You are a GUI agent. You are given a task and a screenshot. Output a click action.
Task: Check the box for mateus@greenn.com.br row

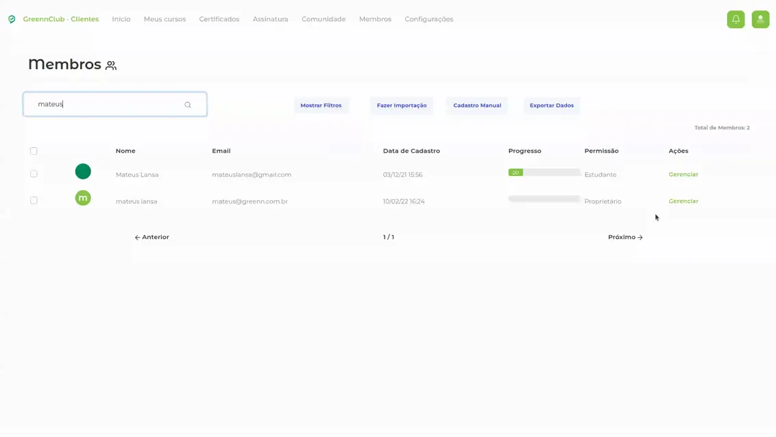[x=34, y=201]
